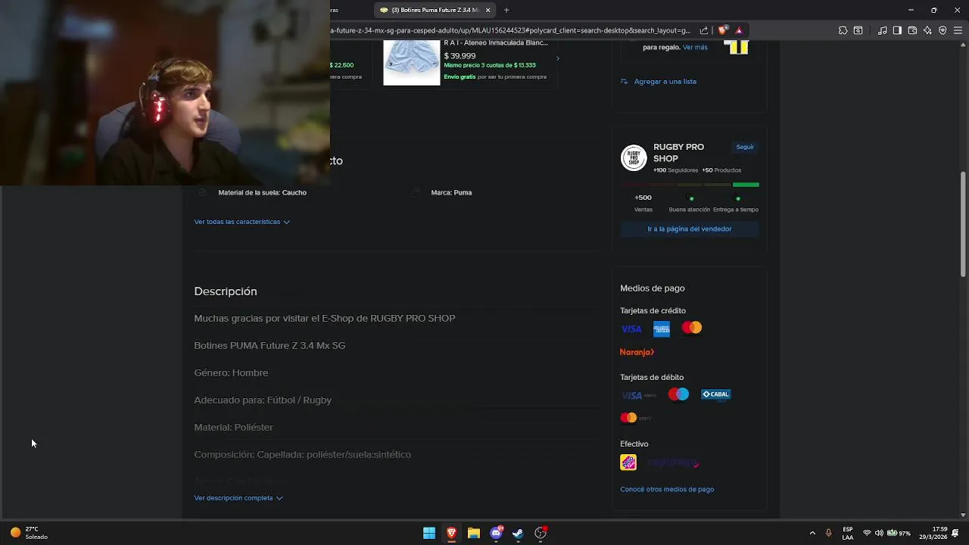The height and width of the screenshot is (545, 969).
Task: Open the Brave VPN shield icon
Action: click(943, 30)
